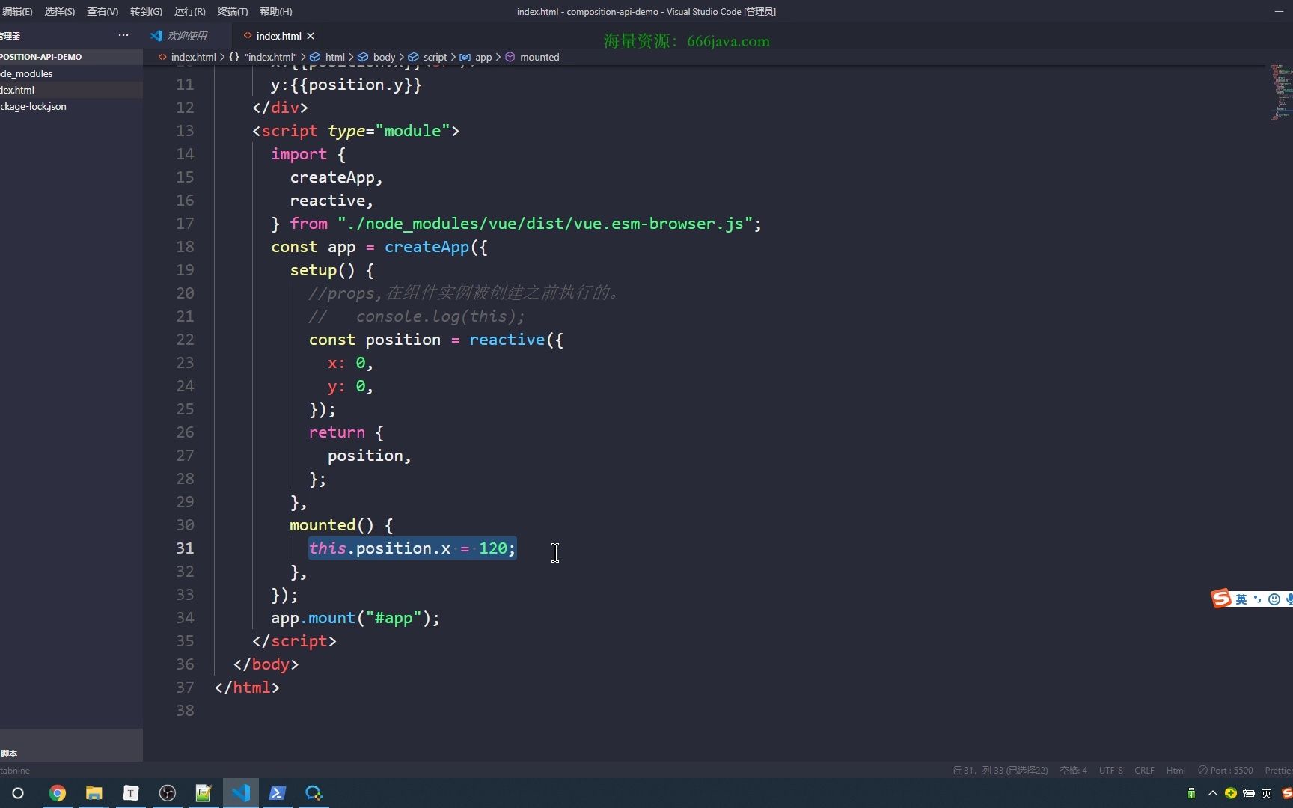Click the body element symbol icon

click(363, 57)
